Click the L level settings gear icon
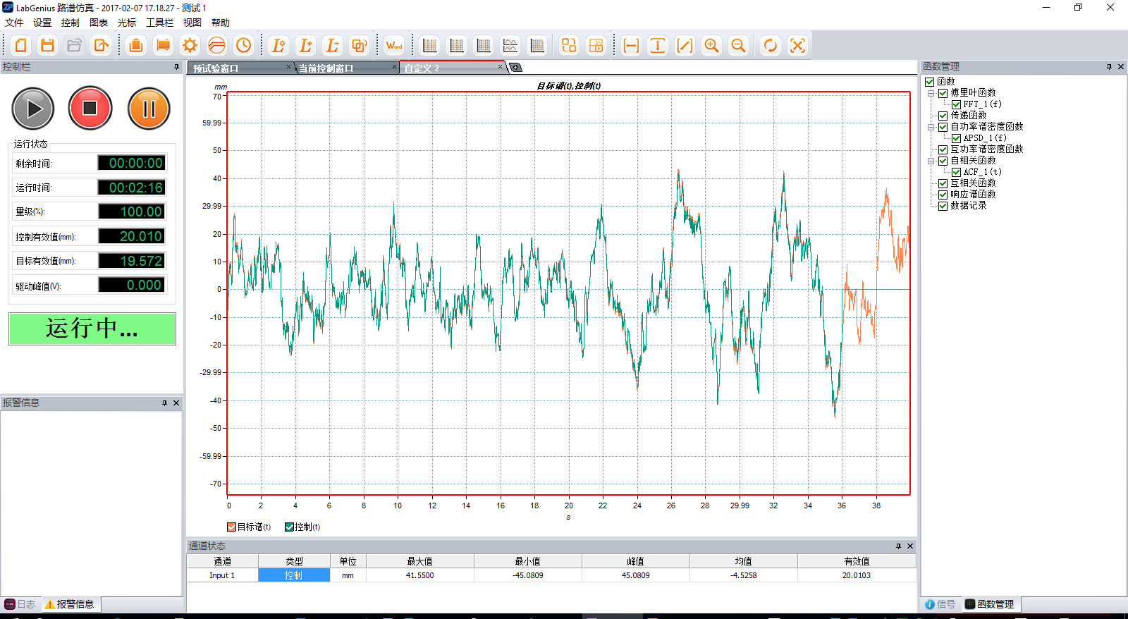1128x619 pixels. [278, 46]
